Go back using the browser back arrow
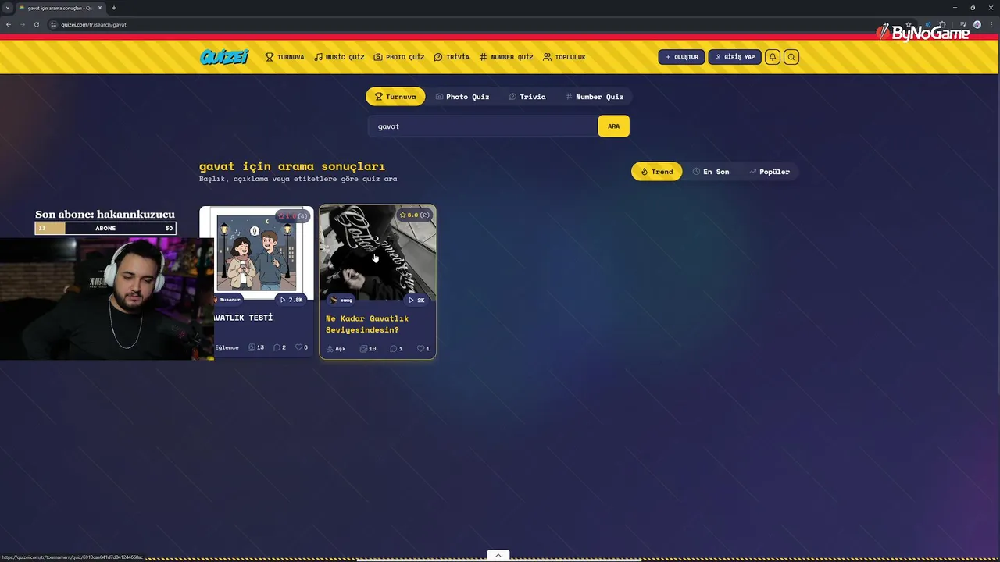The width and height of the screenshot is (1000, 562). [9, 24]
